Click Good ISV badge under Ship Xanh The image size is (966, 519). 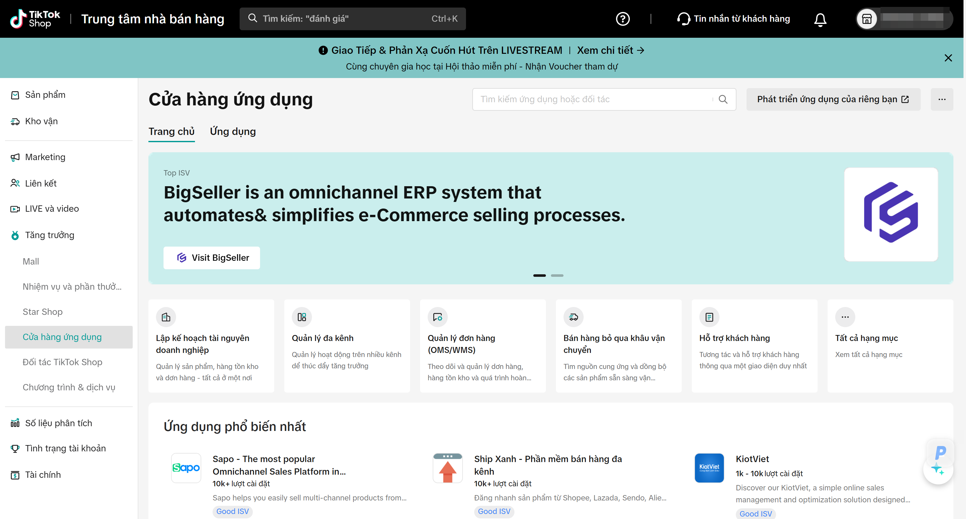pos(494,511)
